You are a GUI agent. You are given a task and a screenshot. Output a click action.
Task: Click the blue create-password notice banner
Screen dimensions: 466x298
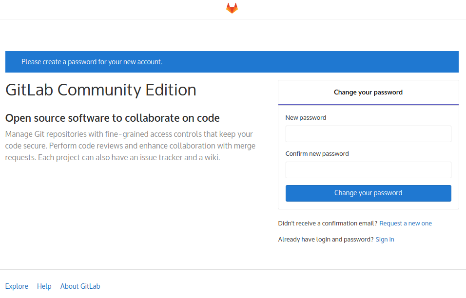pyautogui.click(x=232, y=62)
